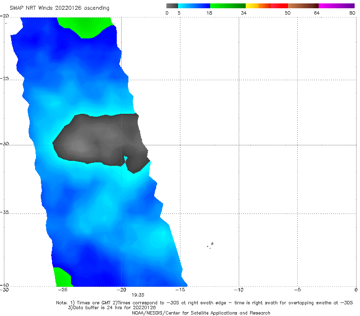Click the longitude axis label '-10'
360x316 pixels.
point(239,290)
